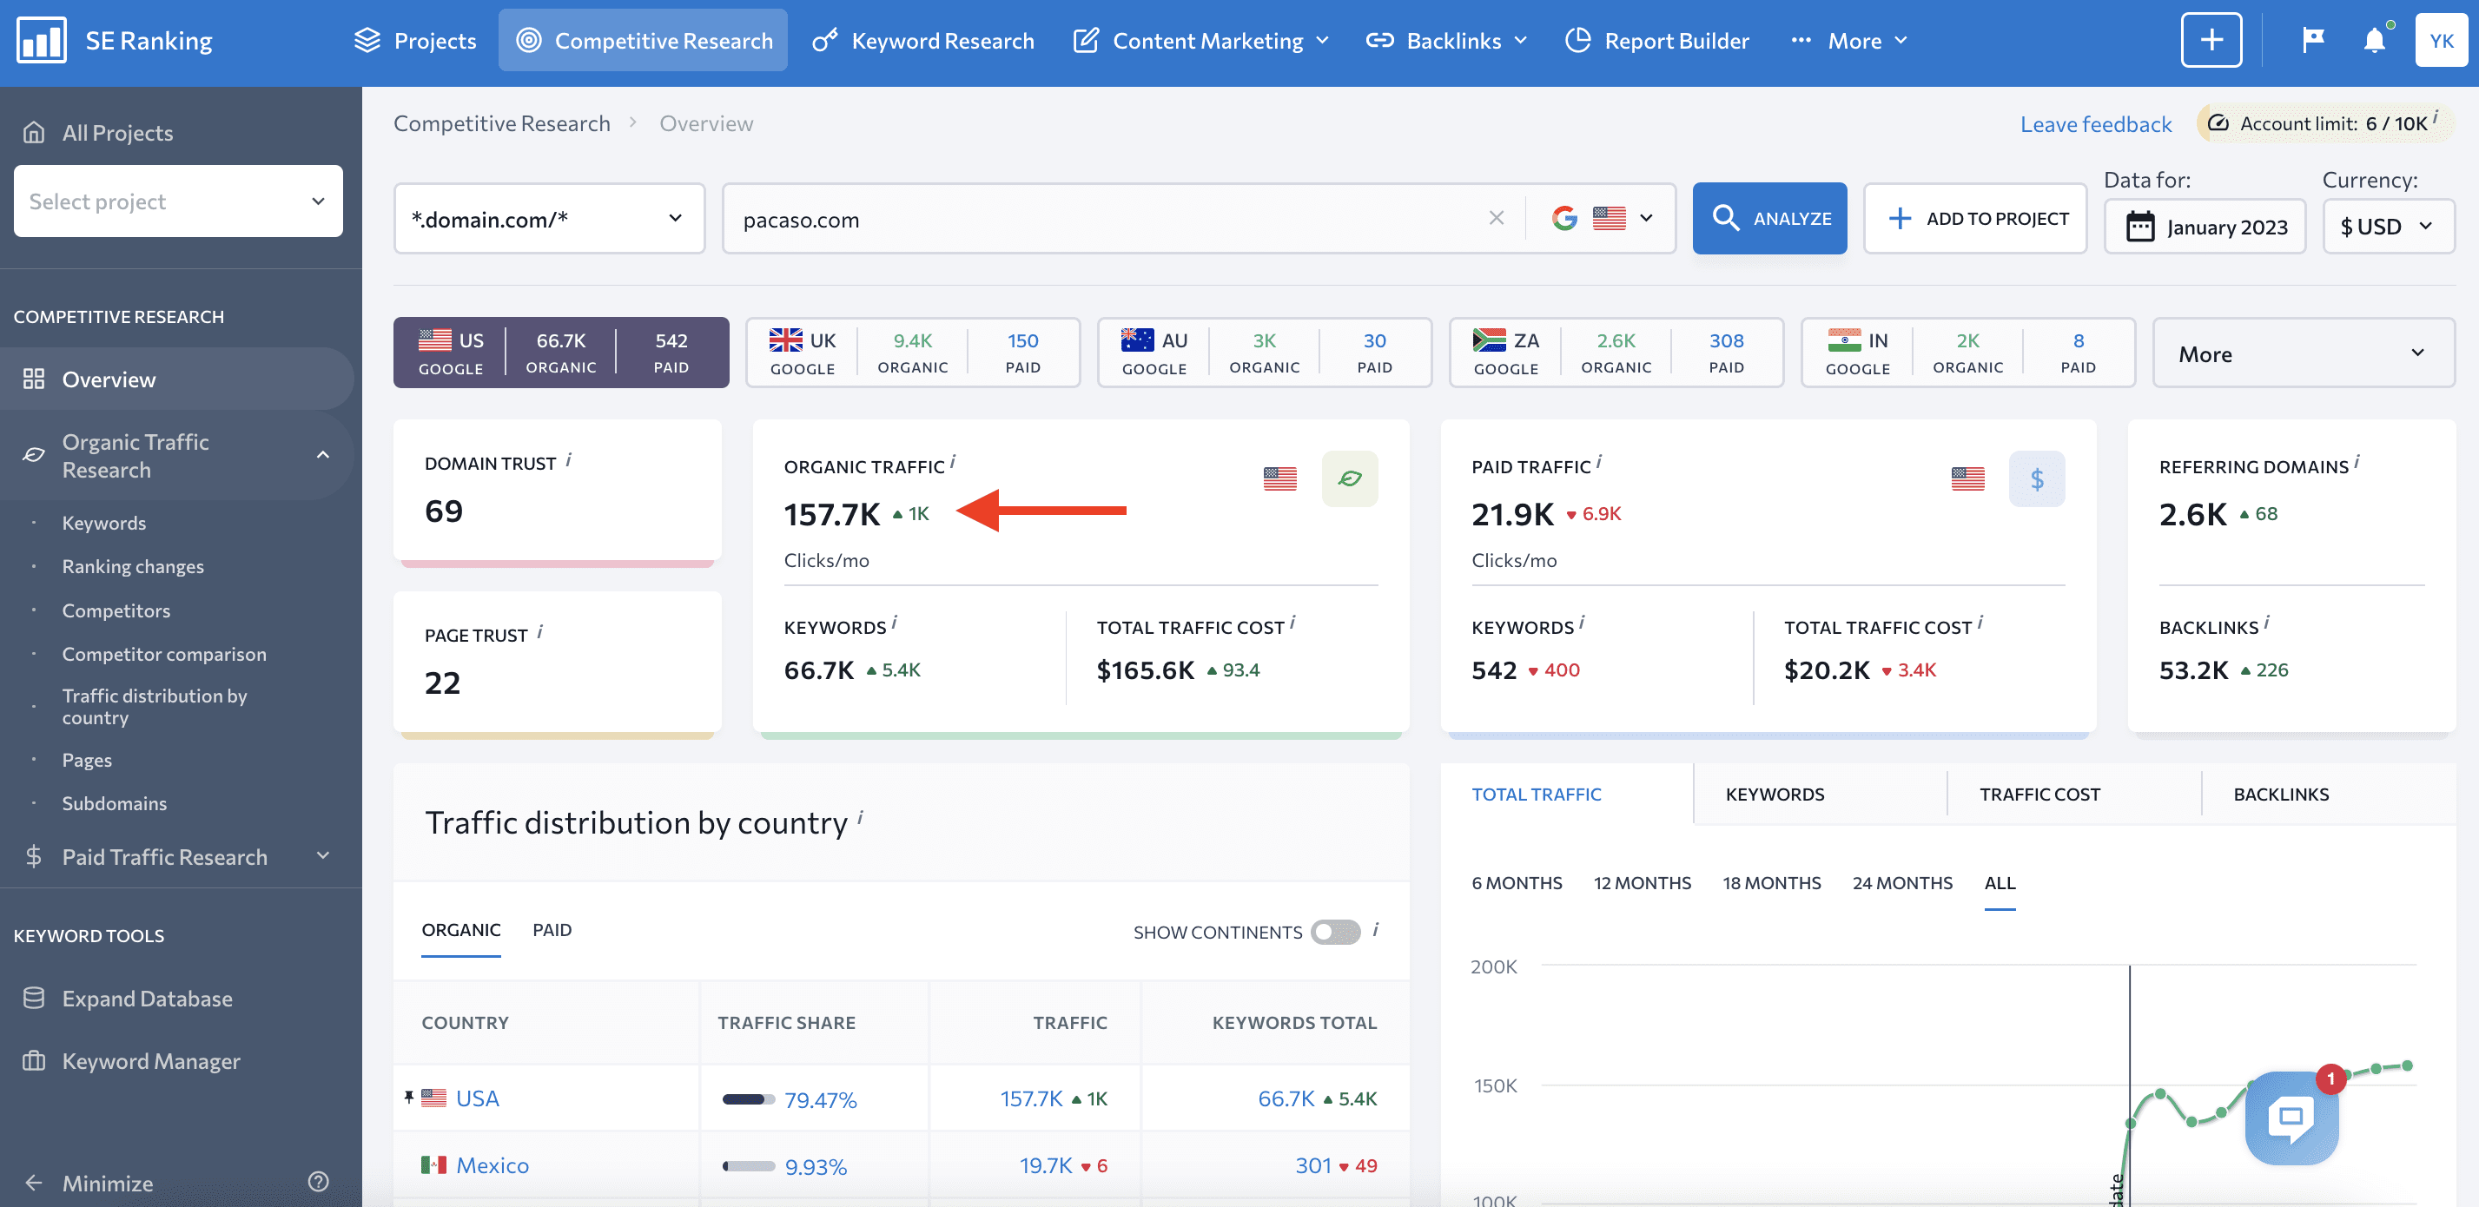
Task: Click the Organic Traffic info icon
Action: (x=953, y=463)
